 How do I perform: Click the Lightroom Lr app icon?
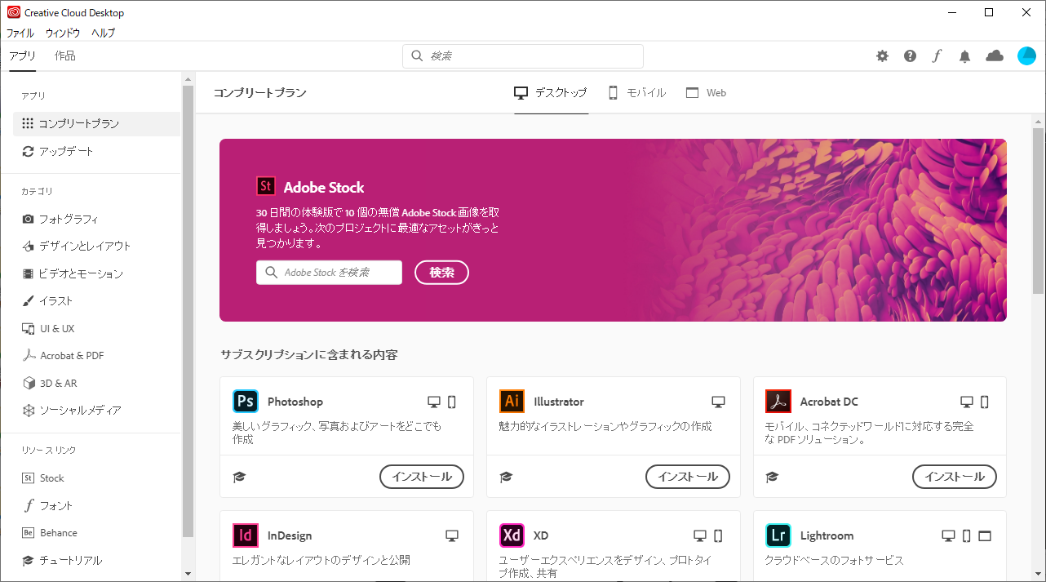778,535
